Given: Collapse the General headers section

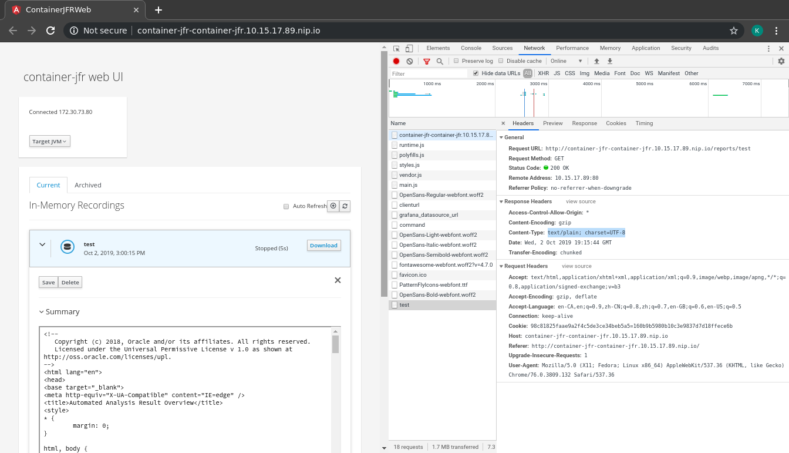Looking at the screenshot, I should click(501, 137).
